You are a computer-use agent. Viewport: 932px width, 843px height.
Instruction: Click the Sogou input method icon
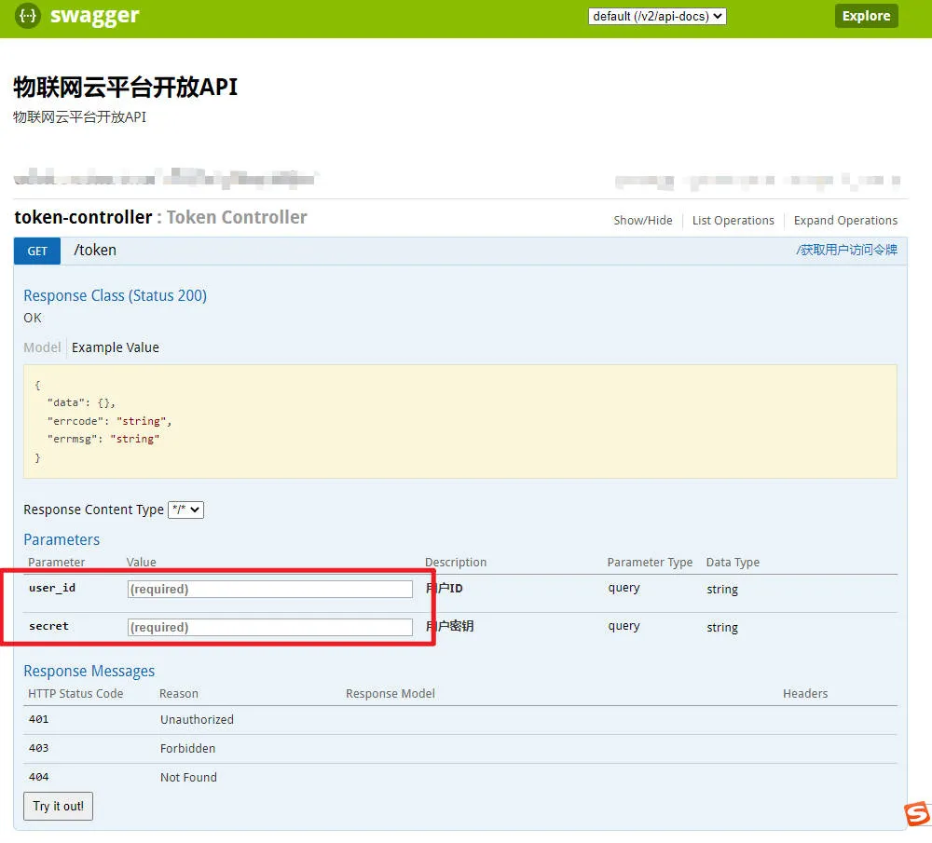(x=917, y=813)
